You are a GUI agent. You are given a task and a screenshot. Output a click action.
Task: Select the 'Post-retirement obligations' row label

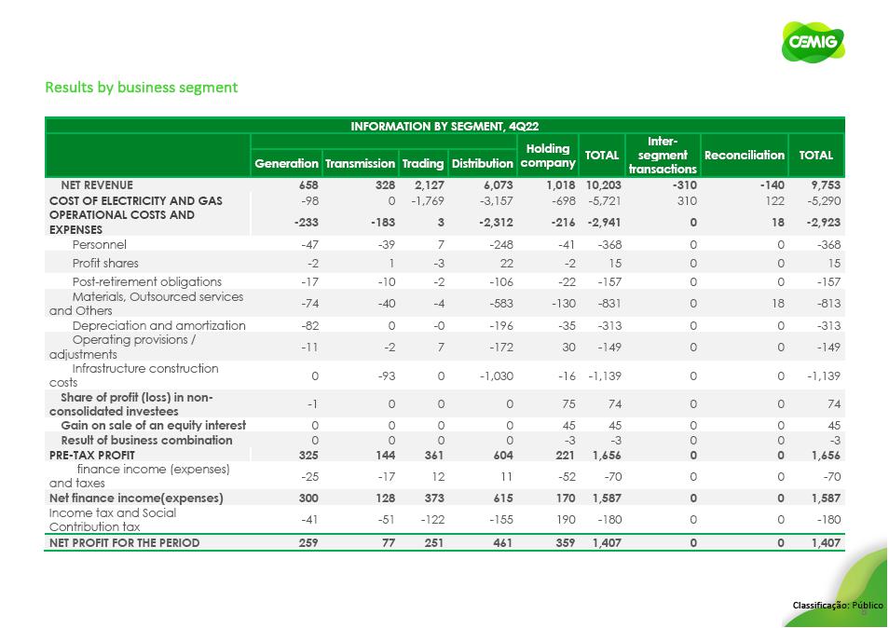click(147, 281)
